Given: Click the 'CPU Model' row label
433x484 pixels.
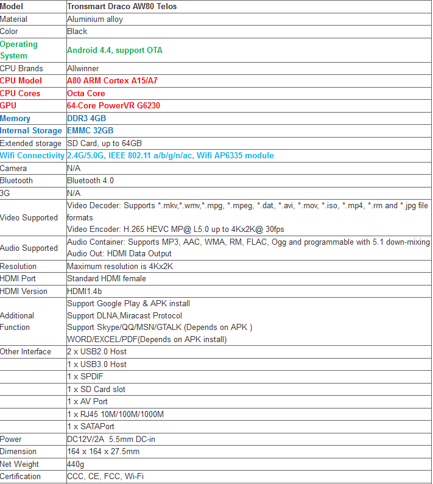Looking at the screenshot, I should click(21, 81).
